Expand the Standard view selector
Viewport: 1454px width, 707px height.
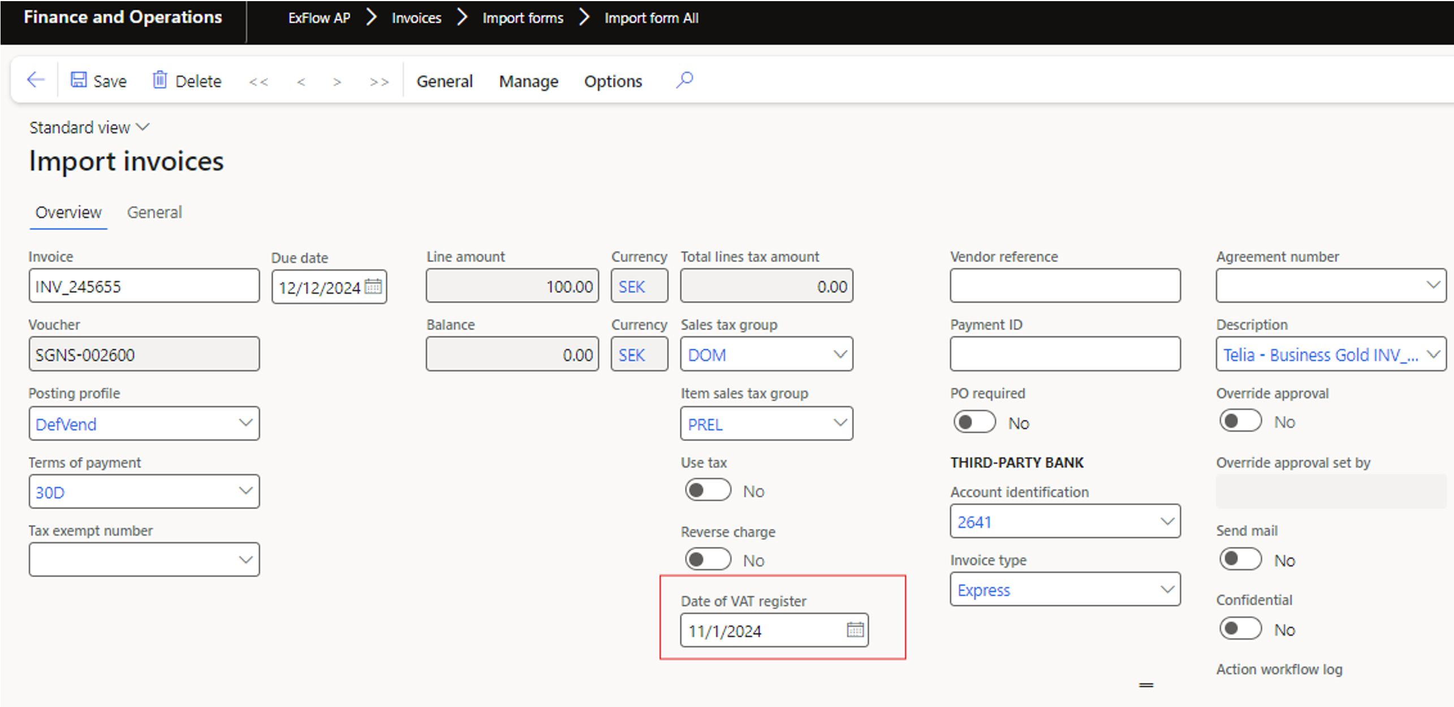(89, 128)
